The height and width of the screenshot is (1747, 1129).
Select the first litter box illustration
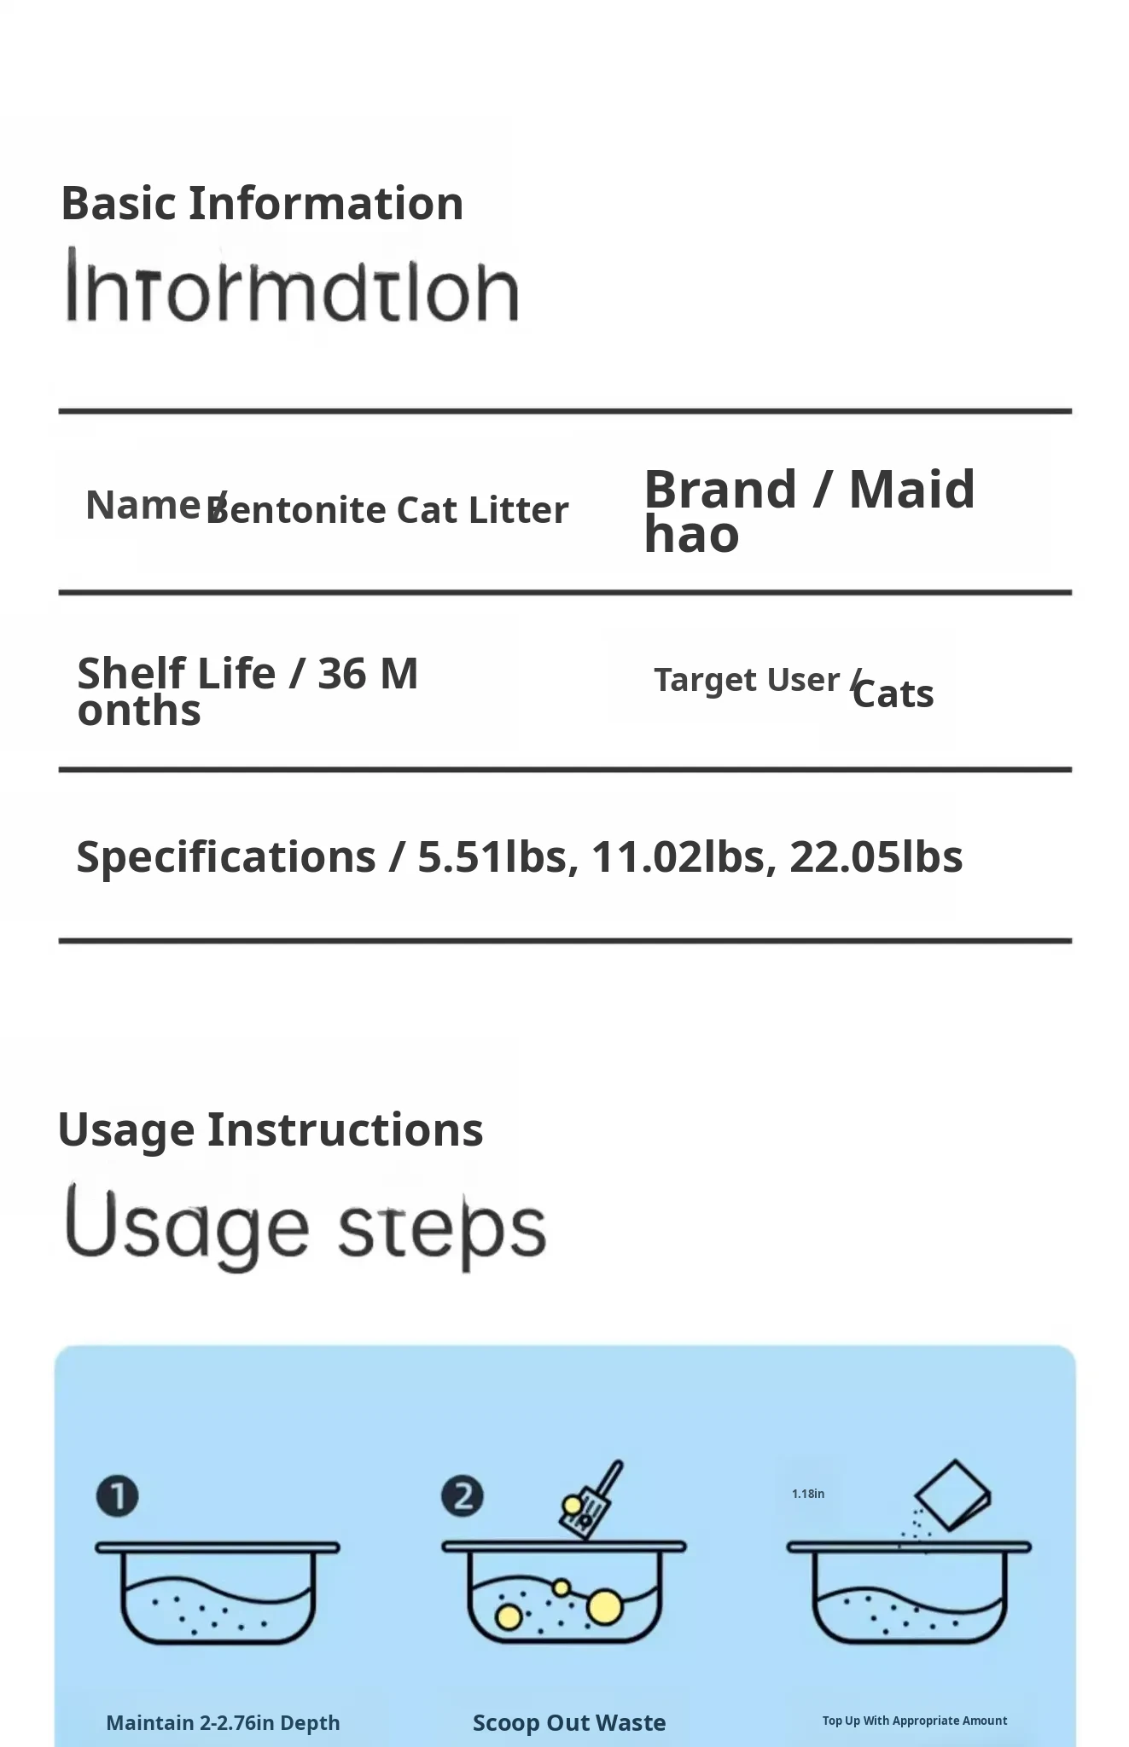[x=218, y=1592]
